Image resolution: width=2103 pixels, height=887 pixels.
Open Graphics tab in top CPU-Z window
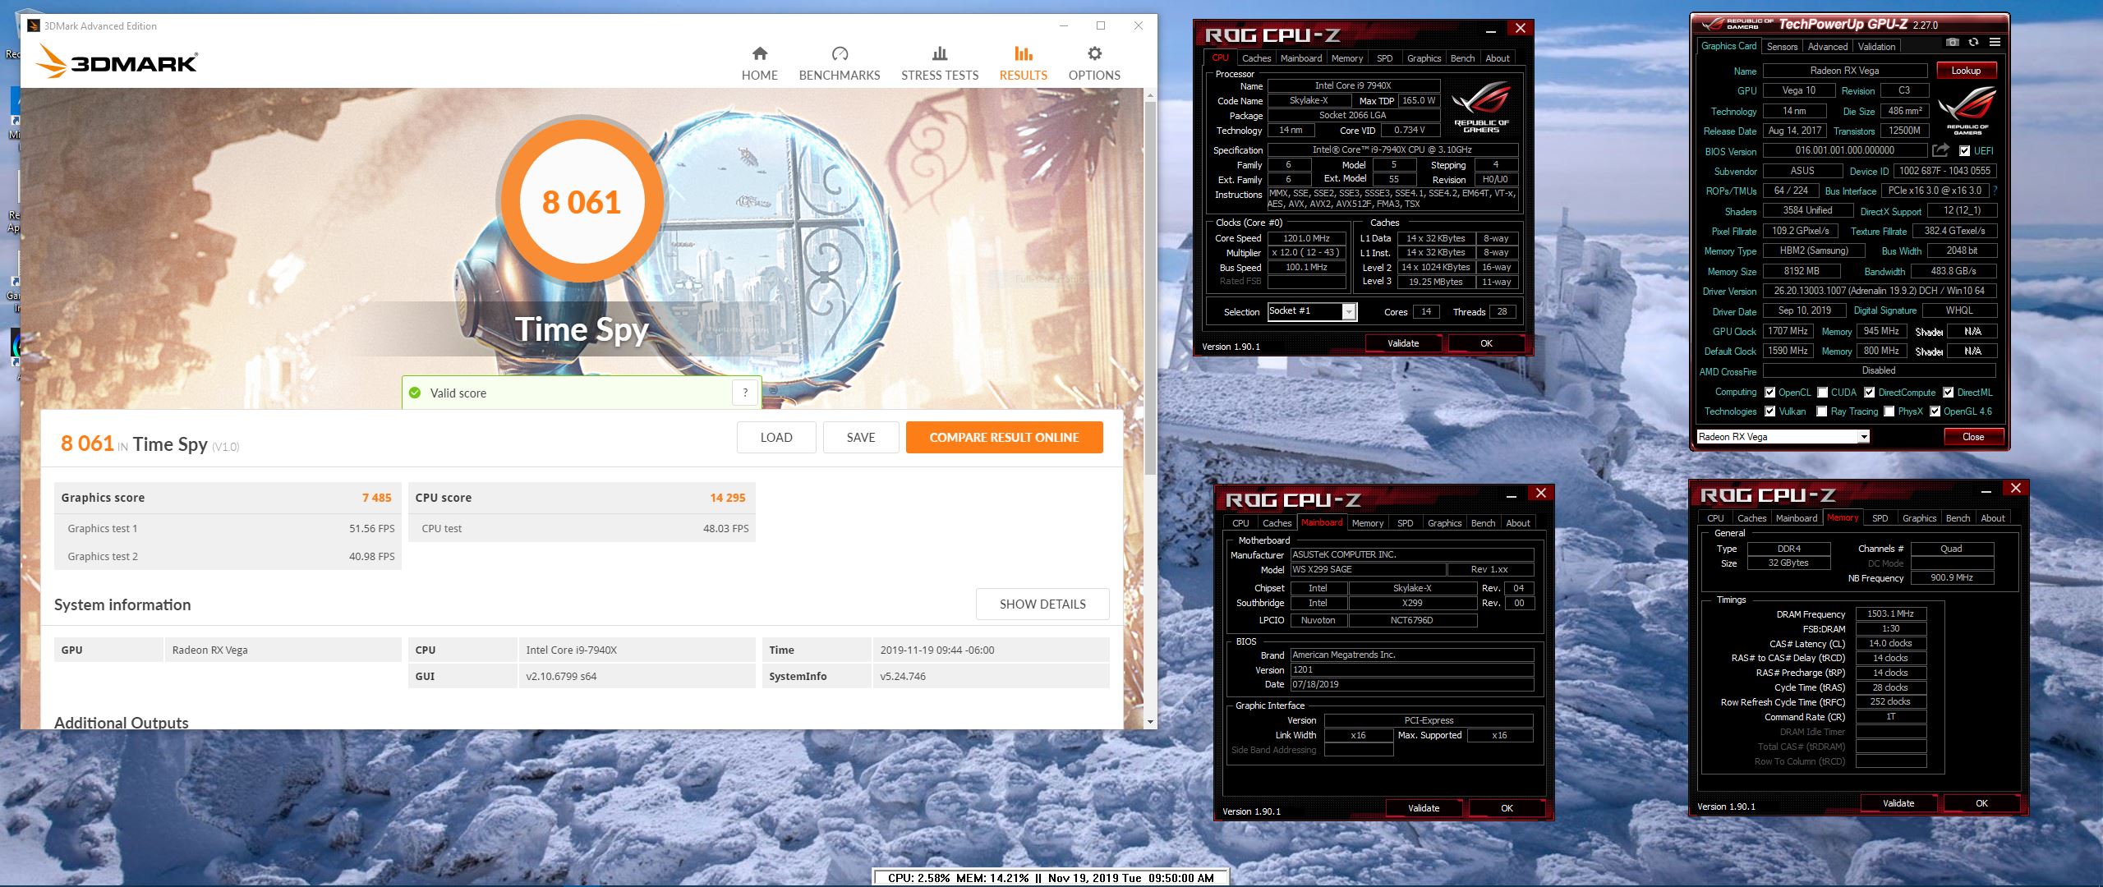pyautogui.click(x=1424, y=58)
